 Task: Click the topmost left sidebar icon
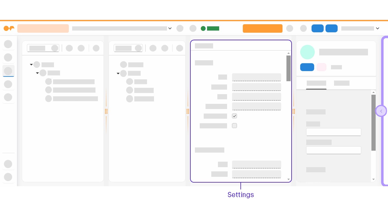pos(8,44)
